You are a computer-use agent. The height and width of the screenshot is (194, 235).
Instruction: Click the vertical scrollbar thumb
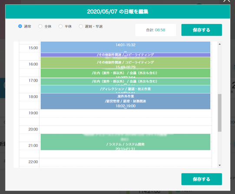219,113
